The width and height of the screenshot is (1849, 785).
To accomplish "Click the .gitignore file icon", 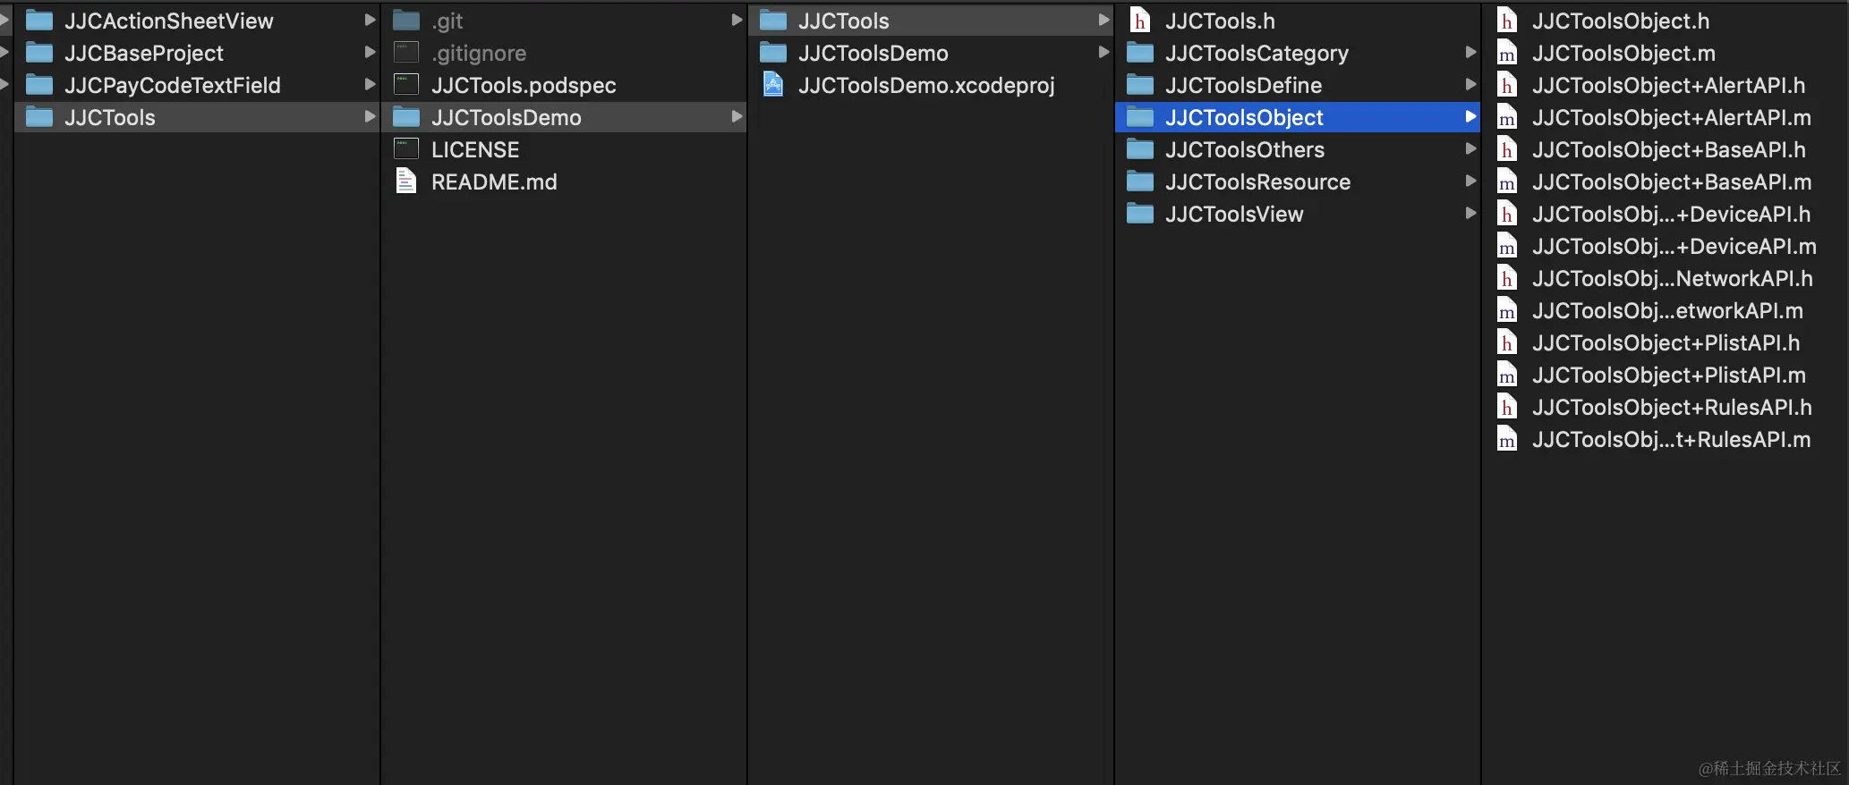I will (x=406, y=53).
